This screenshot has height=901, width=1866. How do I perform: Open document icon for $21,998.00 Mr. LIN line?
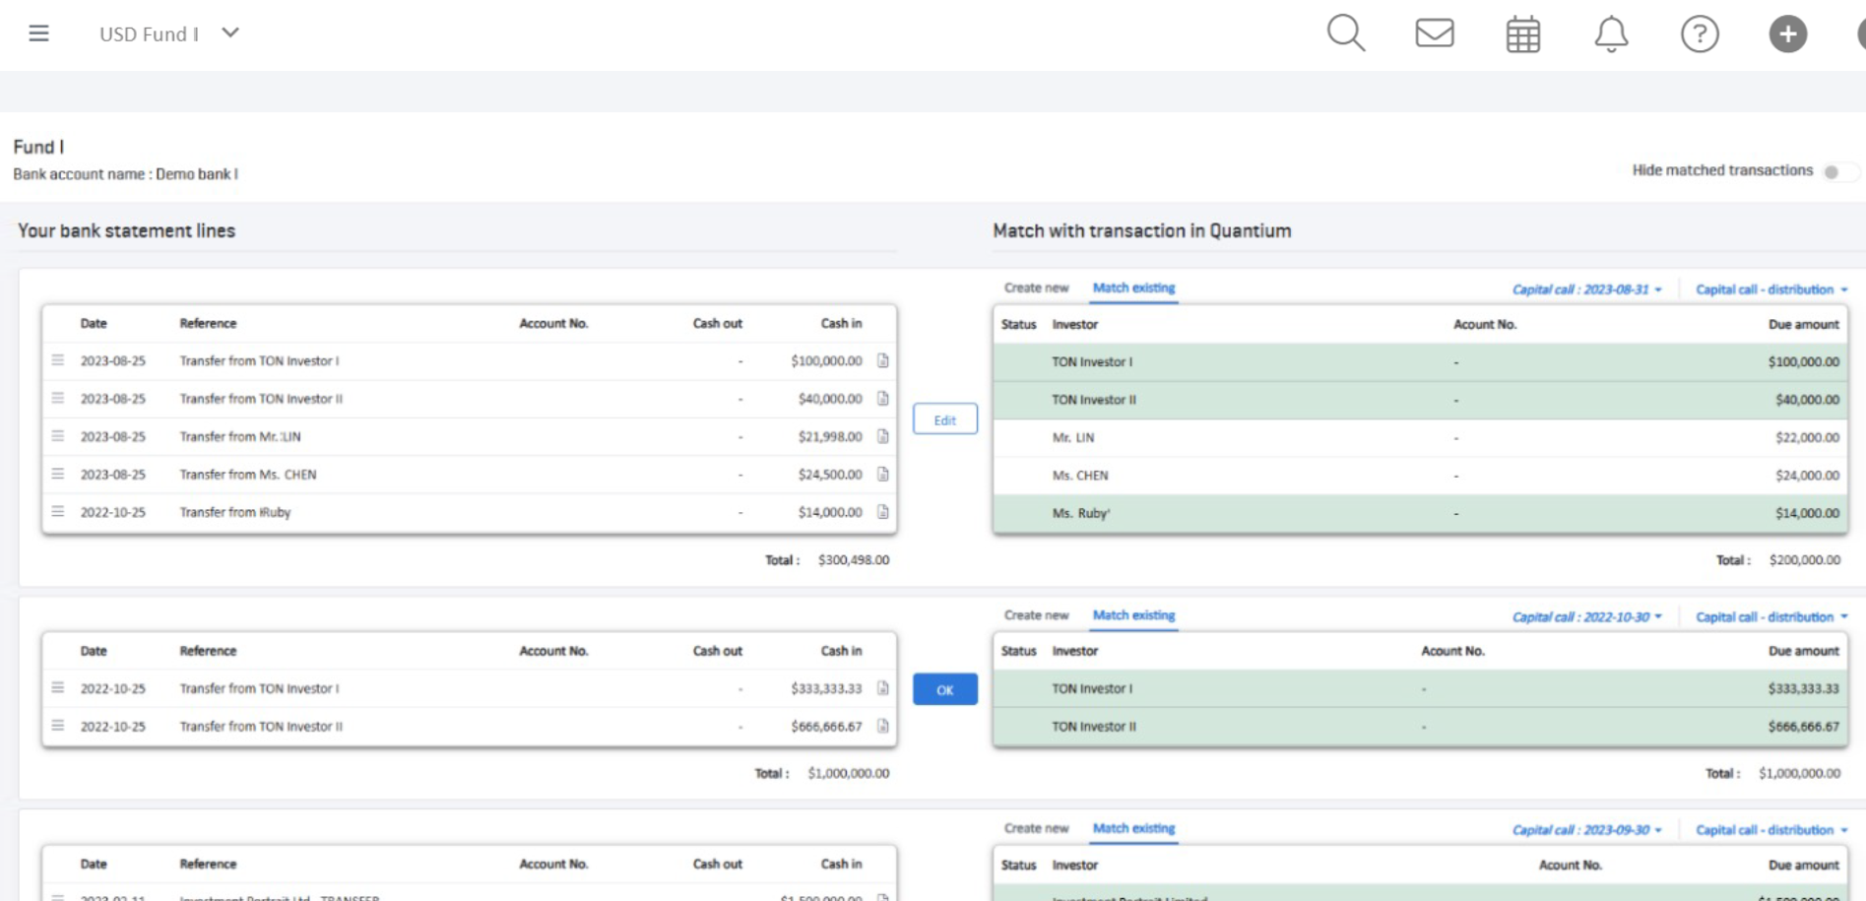point(883,436)
